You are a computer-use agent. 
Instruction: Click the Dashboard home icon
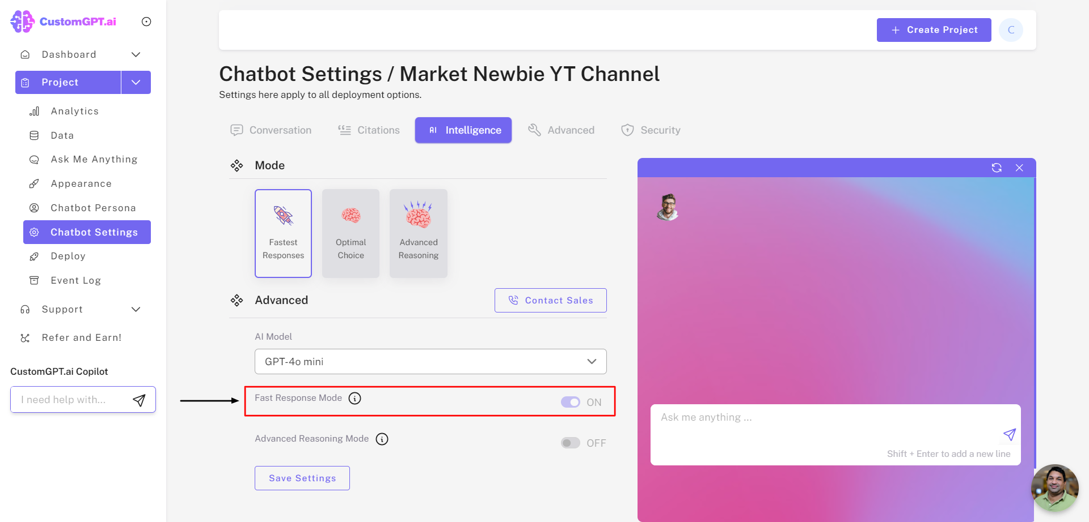pos(25,55)
